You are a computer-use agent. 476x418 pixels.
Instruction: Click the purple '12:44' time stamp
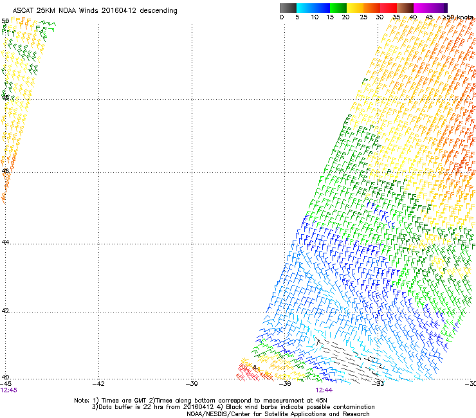coord(324,390)
